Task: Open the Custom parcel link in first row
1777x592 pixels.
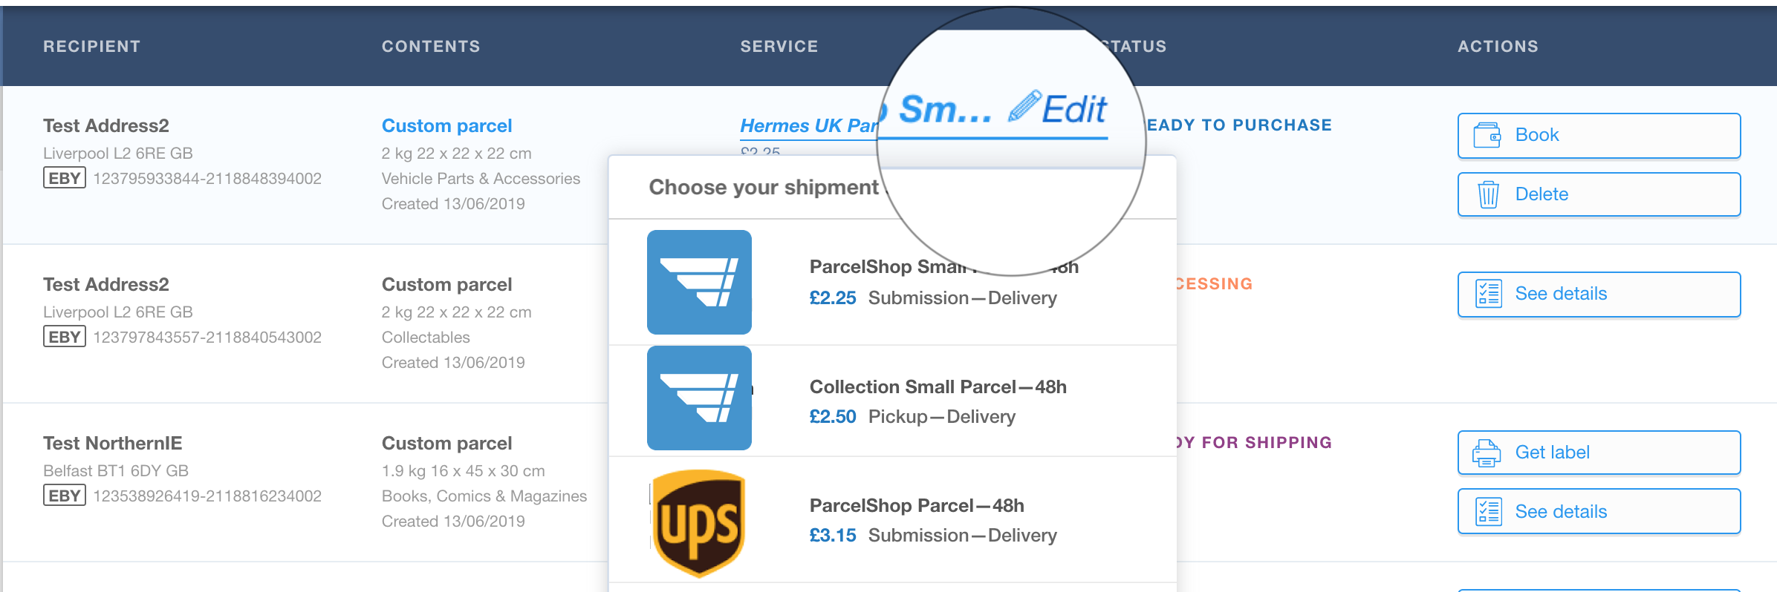Action: click(x=446, y=125)
